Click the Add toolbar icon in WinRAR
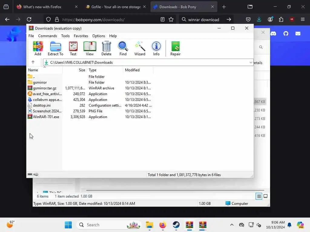This screenshot has width=310, height=232. point(38,49)
